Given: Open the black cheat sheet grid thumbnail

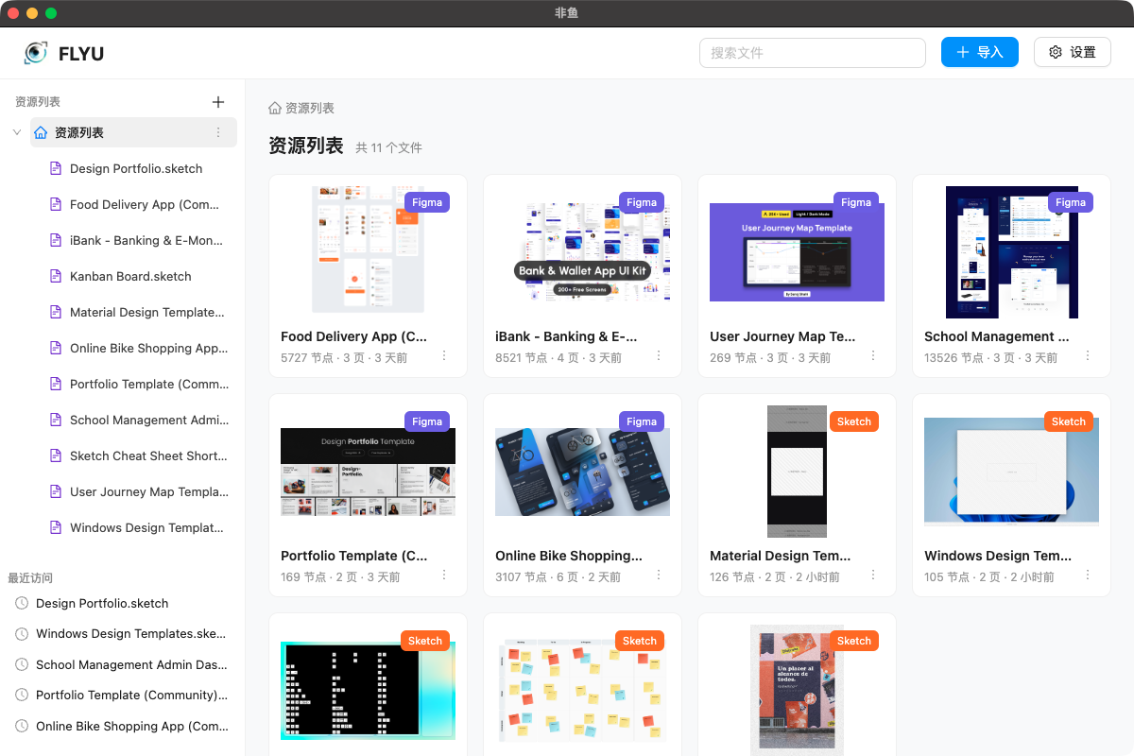Looking at the screenshot, I should pyautogui.click(x=368, y=691).
